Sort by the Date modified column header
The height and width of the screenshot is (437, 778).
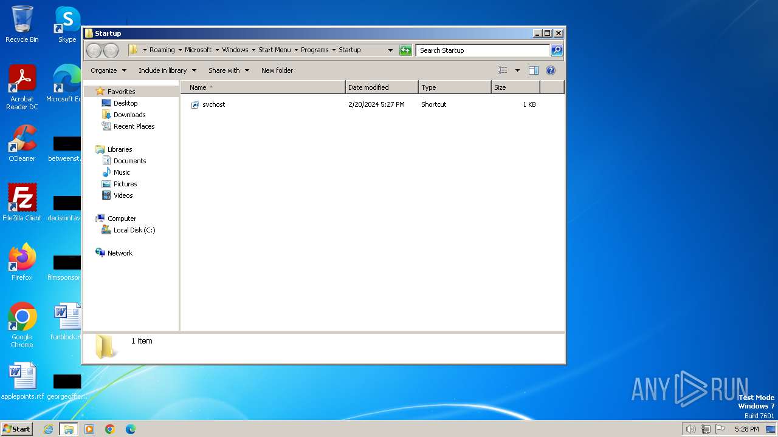[382, 87]
